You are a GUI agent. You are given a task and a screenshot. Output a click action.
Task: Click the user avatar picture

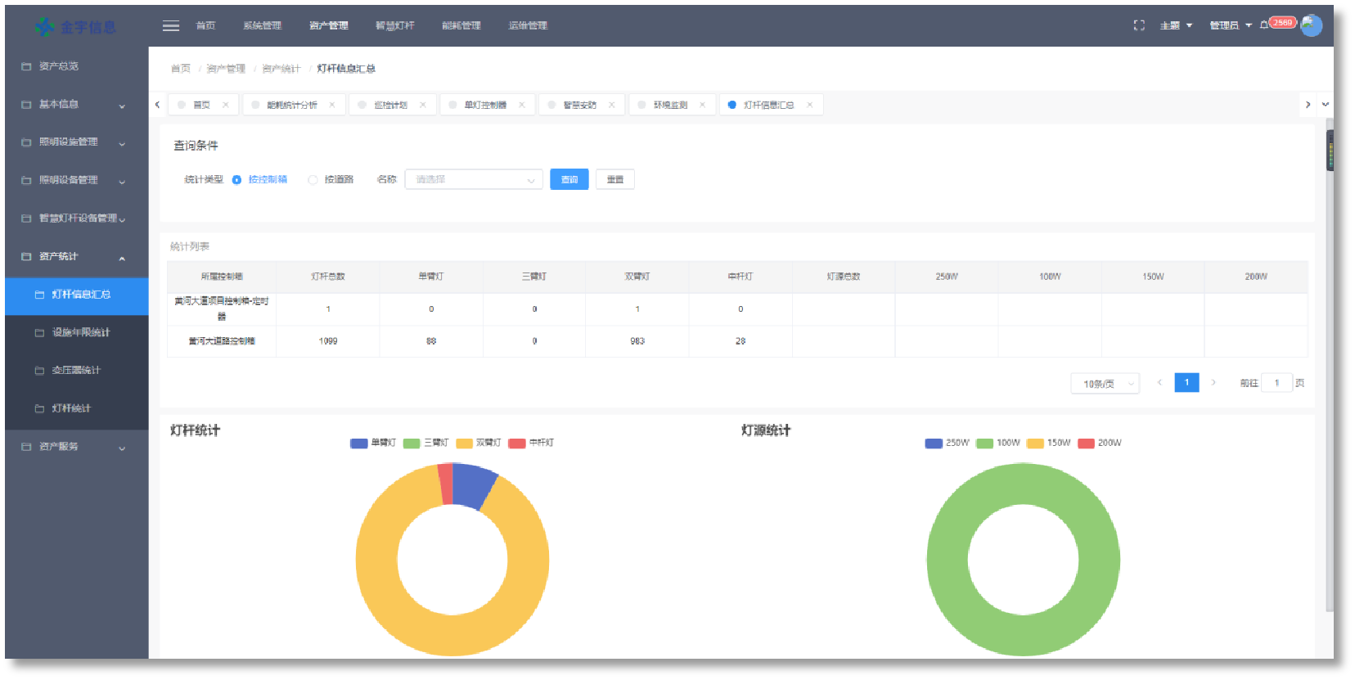(1312, 25)
